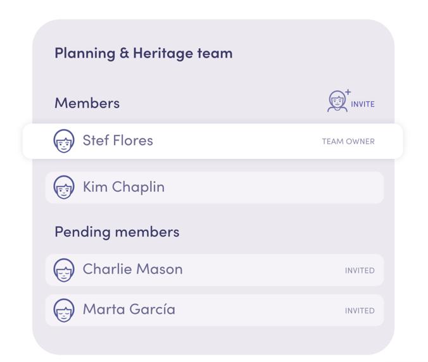Screen dimensions: 428x362
Task: Click Stef Flores's avatar icon
Action: coord(64,140)
